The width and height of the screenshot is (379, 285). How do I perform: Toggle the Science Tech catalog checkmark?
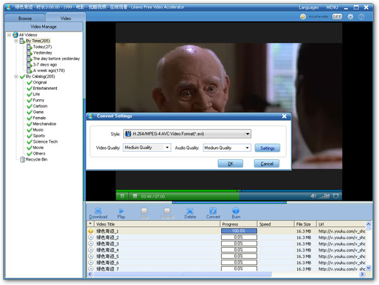coord(30,142)
